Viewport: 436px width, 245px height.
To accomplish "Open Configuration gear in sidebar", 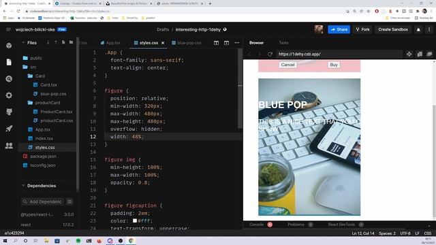I will [9, 95].
